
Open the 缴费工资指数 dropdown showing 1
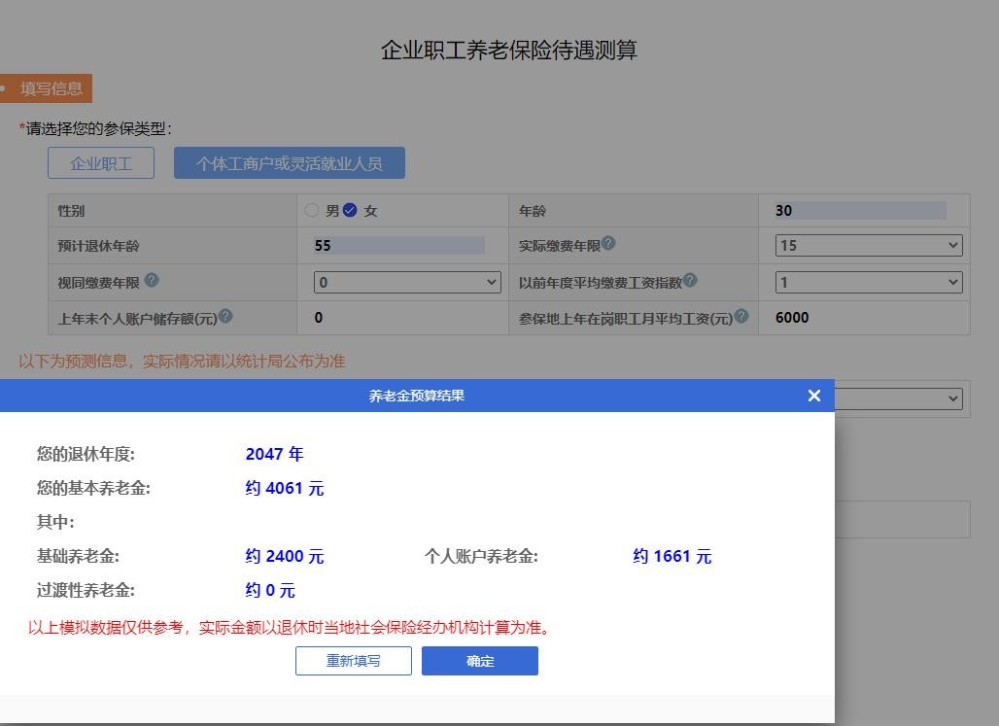point(866,281)
